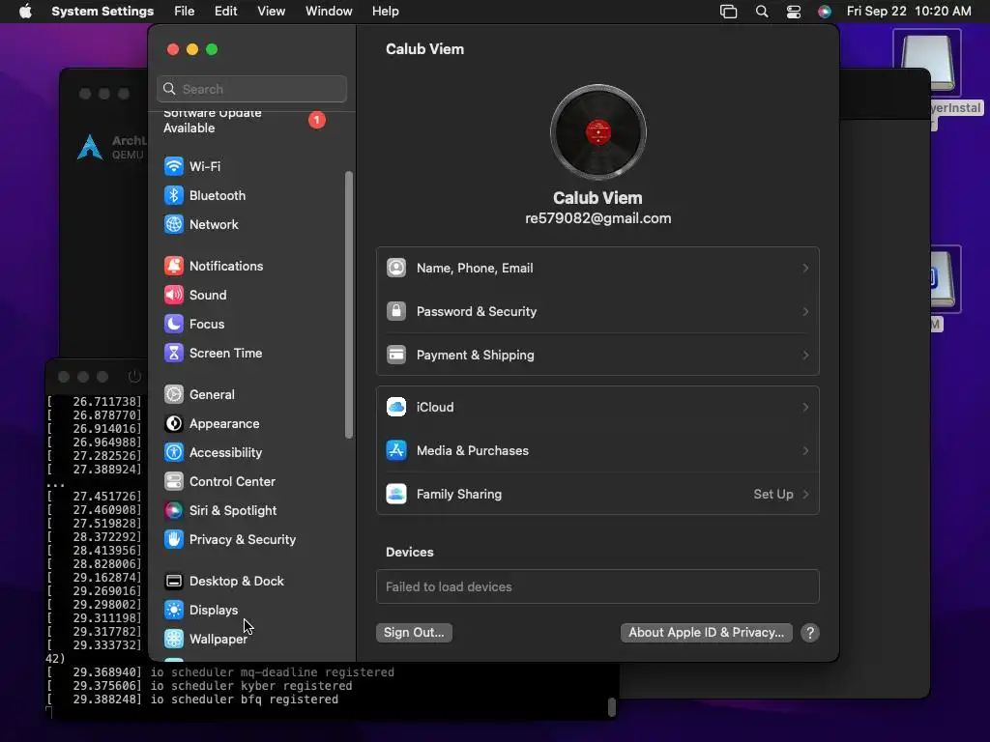This screenshot has width=990, height=742.
Task: Click the iCloud cloud icon
Action: 396,408
